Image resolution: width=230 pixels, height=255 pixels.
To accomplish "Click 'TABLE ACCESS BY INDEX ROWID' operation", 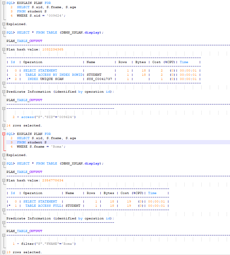I will point(54,75).
